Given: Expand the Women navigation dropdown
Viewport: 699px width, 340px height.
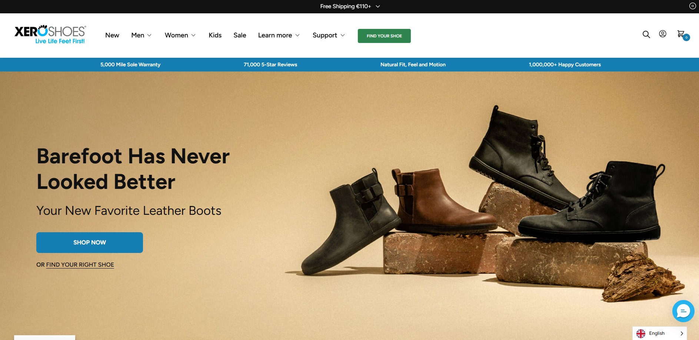Looking at the screenshot, I should click(180, 35).
